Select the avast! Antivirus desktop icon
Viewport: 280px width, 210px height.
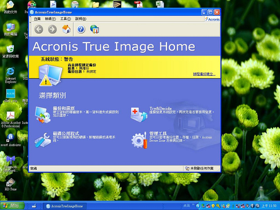point(11,140)
